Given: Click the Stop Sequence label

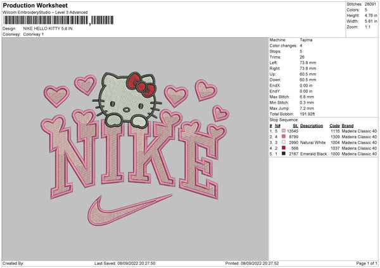Looking at the screenshot, I should click(x=284, y=120).
